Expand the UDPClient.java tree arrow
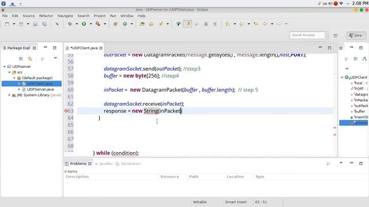 [19, 83]
